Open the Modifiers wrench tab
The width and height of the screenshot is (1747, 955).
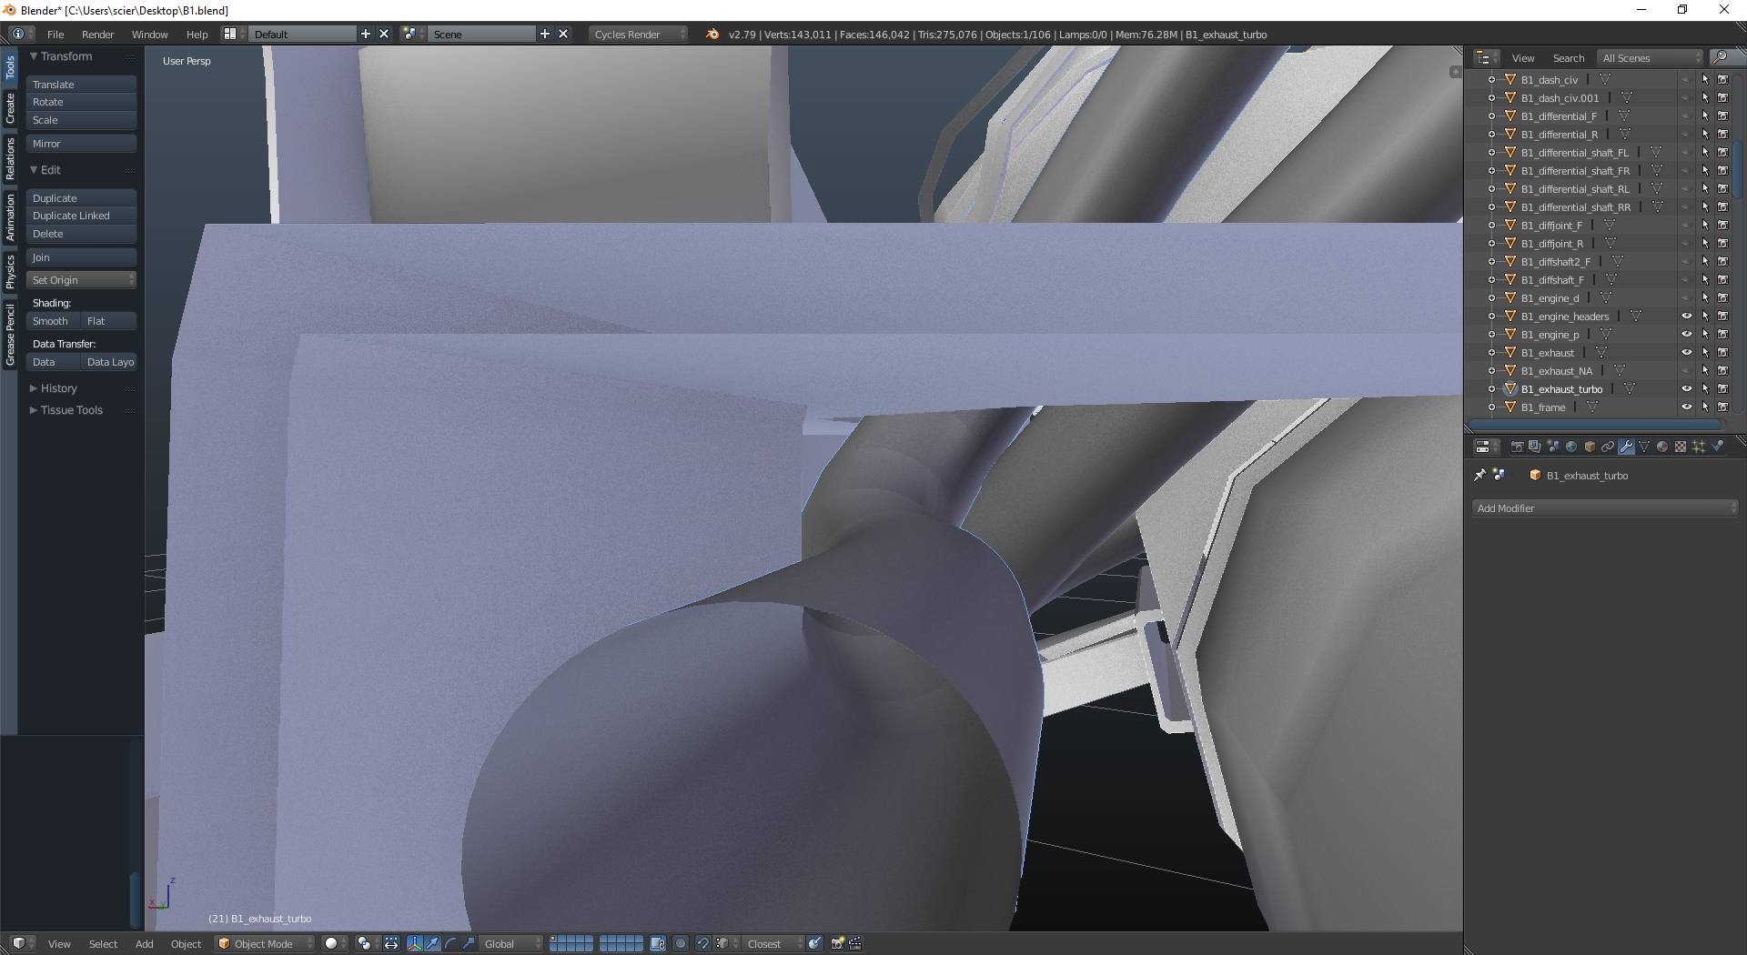pos(1626,447)
